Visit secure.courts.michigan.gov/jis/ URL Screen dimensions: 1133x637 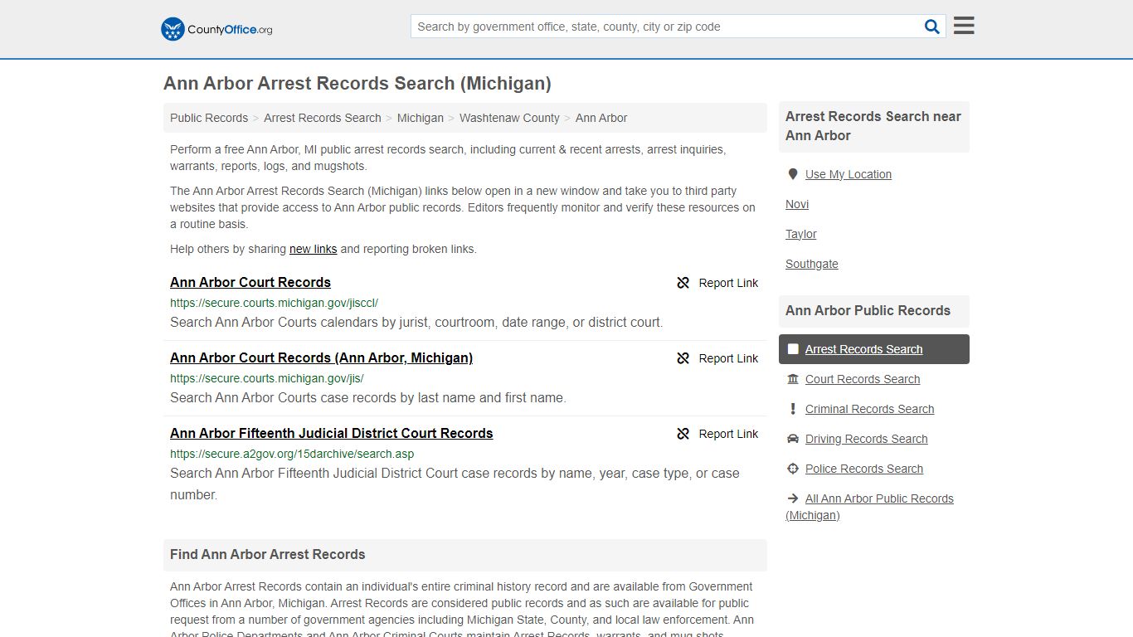(267, 378)
